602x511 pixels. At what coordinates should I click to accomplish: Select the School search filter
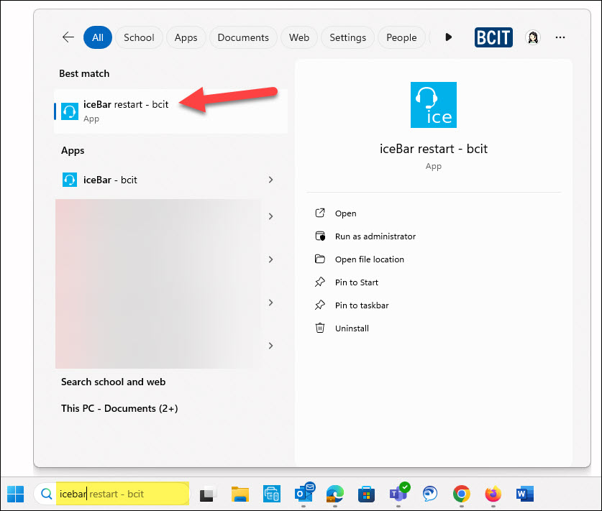click(x=139, y=37)
